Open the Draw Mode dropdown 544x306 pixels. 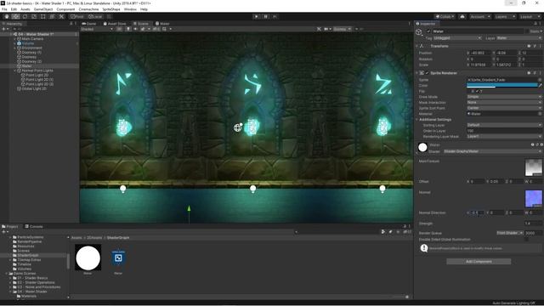pos(504,97)
